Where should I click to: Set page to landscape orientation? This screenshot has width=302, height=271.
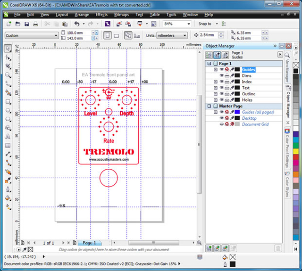[117, 35]
